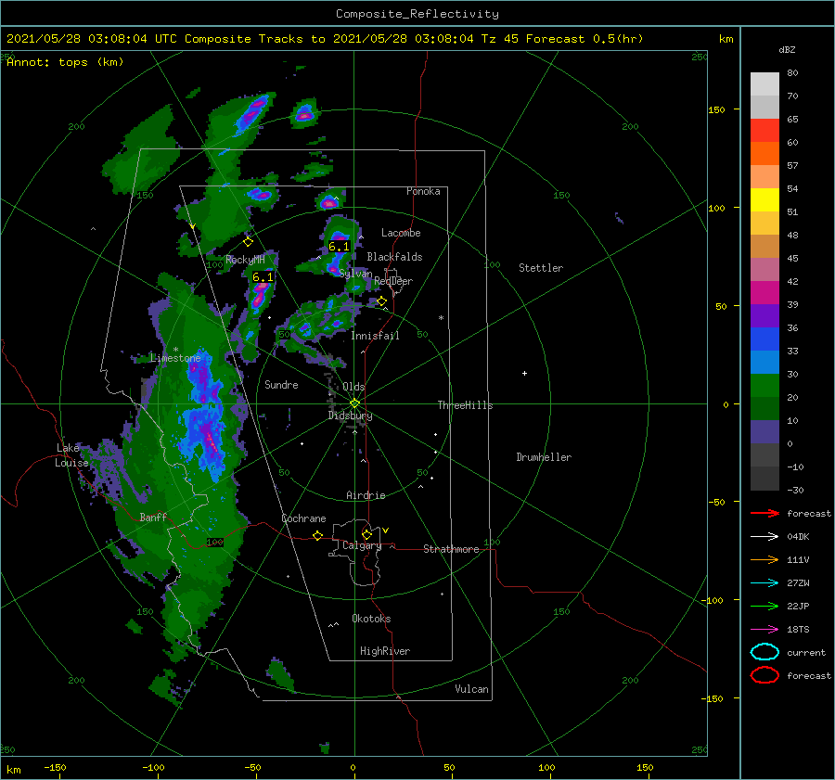Click the Lake Louise label
Image resolution: width=835 pixels, height=780 pixels.
(x=71, y=455)
